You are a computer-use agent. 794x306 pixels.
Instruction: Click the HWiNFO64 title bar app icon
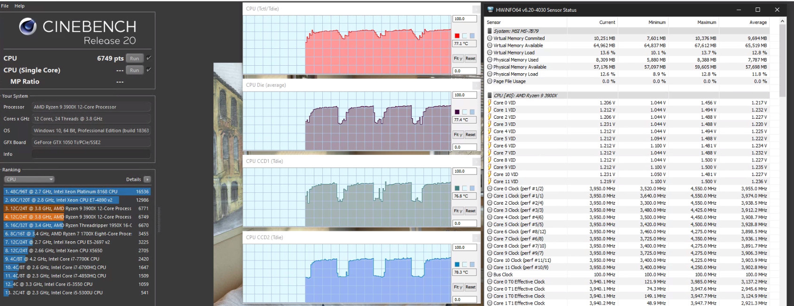pyautogui.click(x=490, y=10)
